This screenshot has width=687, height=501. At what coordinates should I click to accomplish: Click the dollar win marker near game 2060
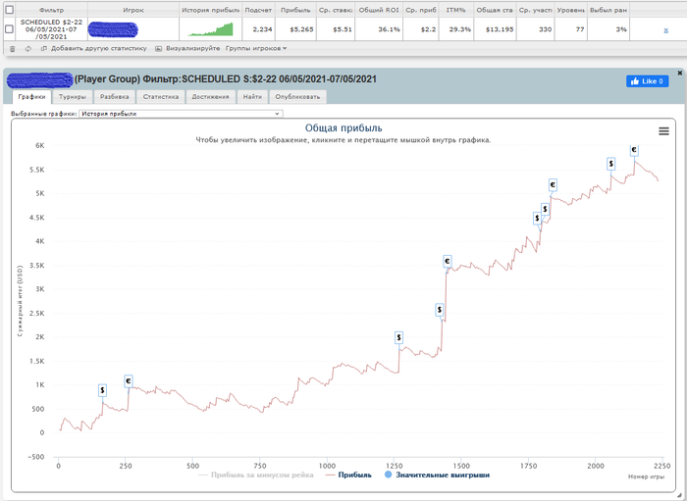coord(610,164)
